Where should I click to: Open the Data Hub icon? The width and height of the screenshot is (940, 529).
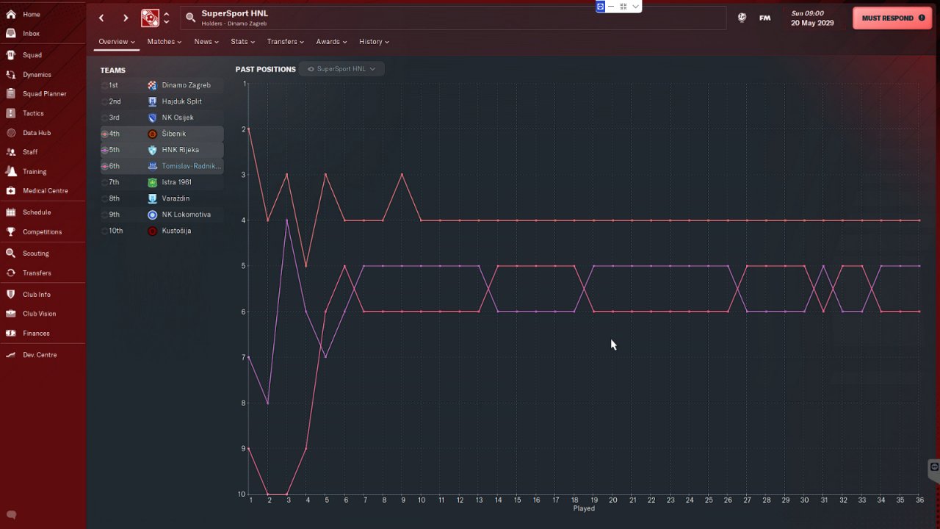[x=11, y=133]
